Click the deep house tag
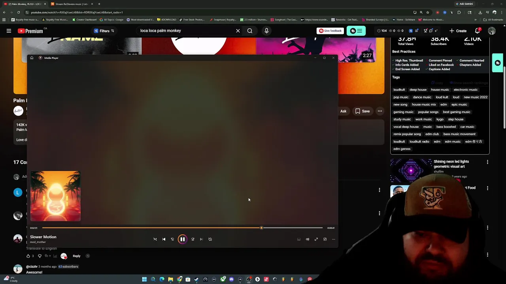This screenshot has width=506, height=284. pos(418,90)
